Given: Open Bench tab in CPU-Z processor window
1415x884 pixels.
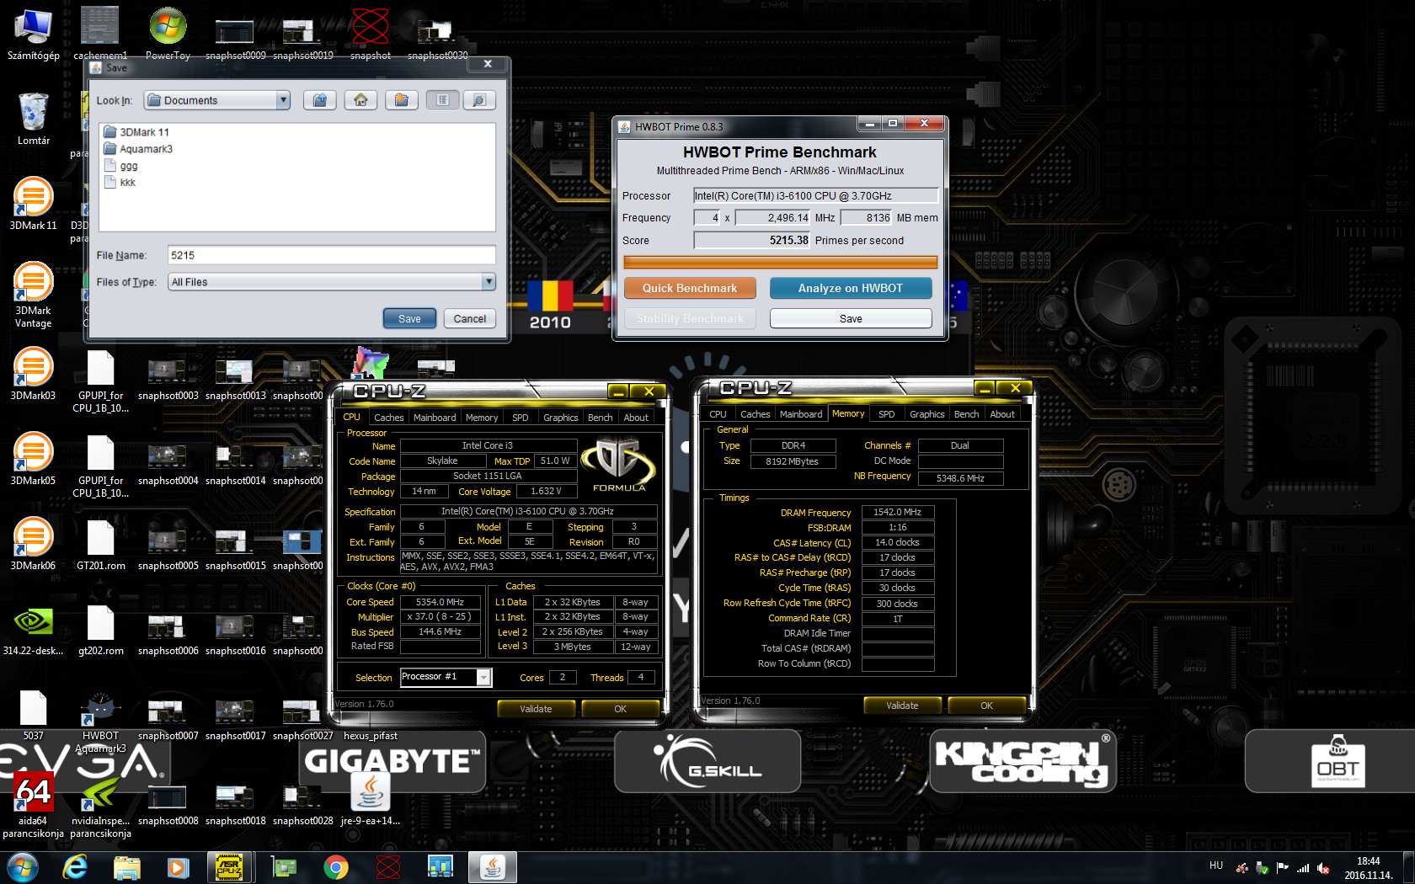Looking at the screenshot, I should click(x=600, y=418).
